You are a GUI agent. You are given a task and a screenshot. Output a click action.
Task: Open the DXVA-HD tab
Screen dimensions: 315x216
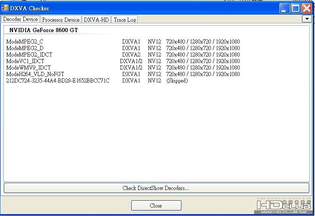[x=96, y=19]
